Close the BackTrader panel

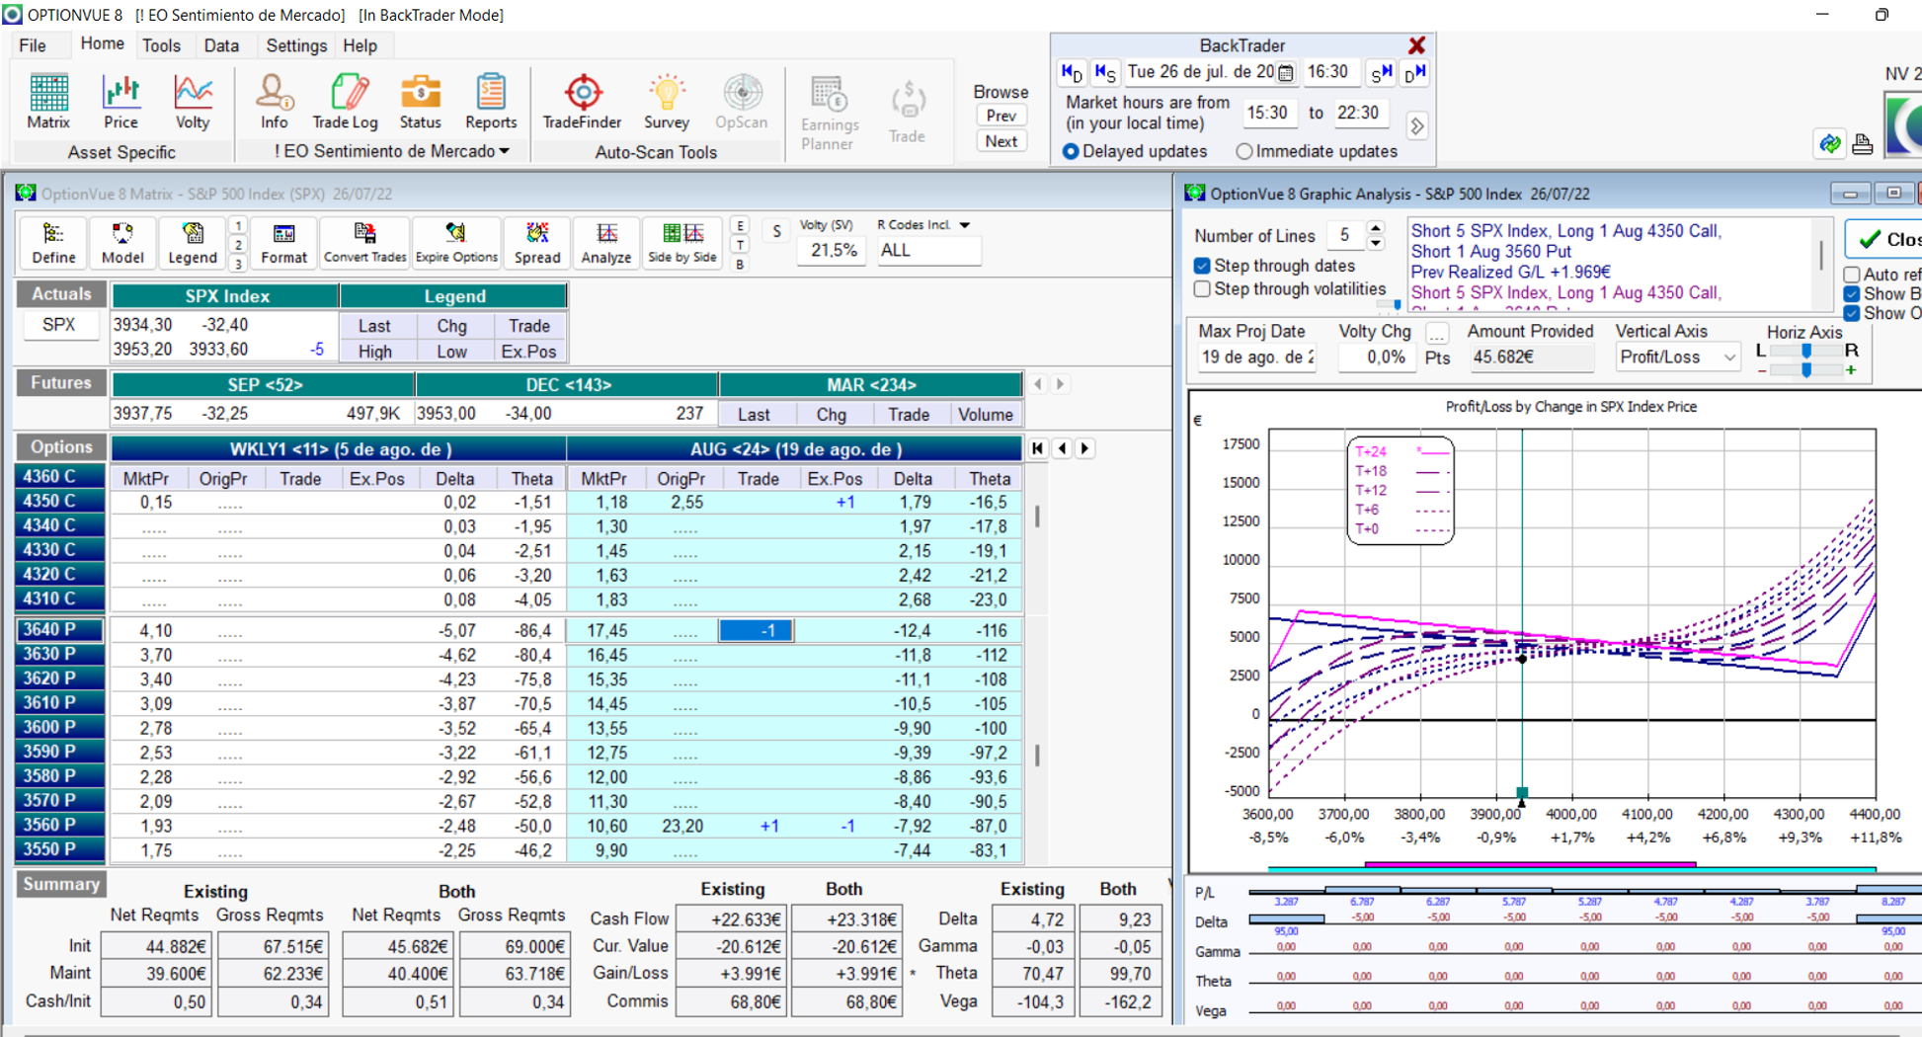coord(1416,45)
